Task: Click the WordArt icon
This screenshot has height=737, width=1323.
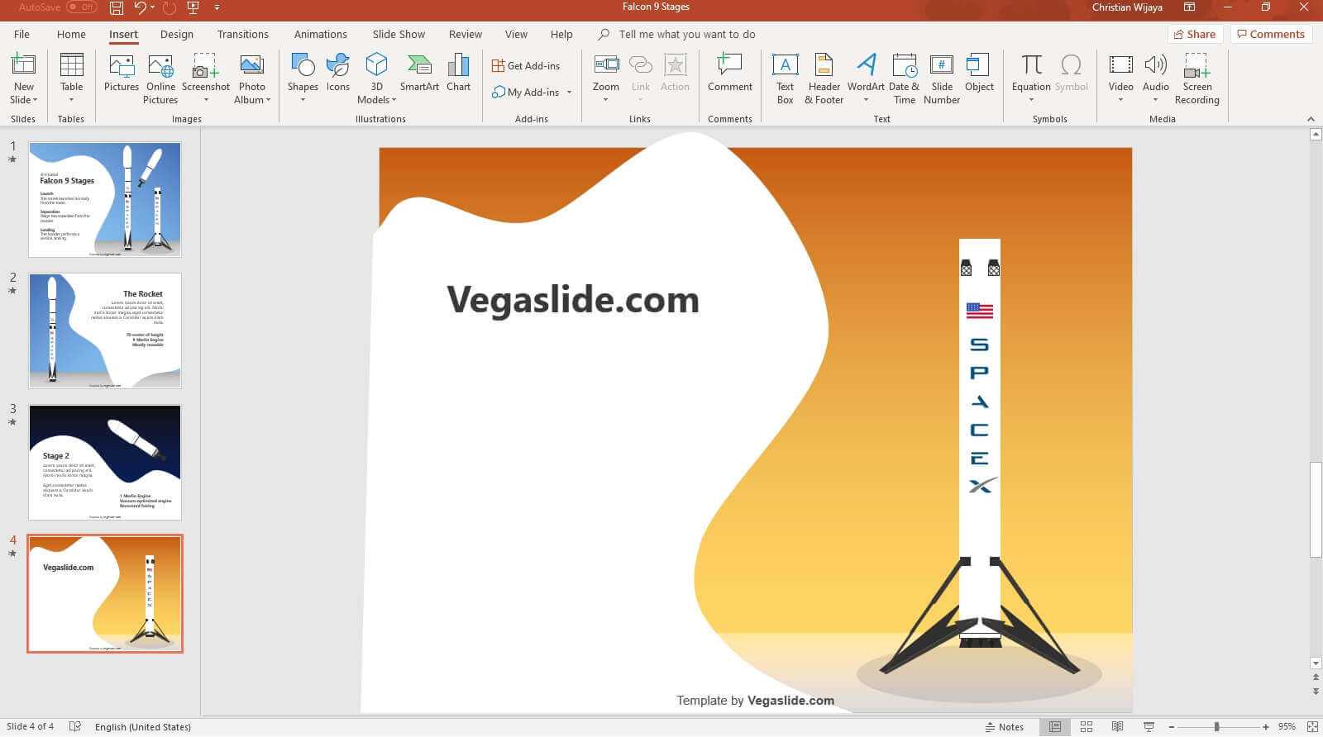Action: coord(866,65)
